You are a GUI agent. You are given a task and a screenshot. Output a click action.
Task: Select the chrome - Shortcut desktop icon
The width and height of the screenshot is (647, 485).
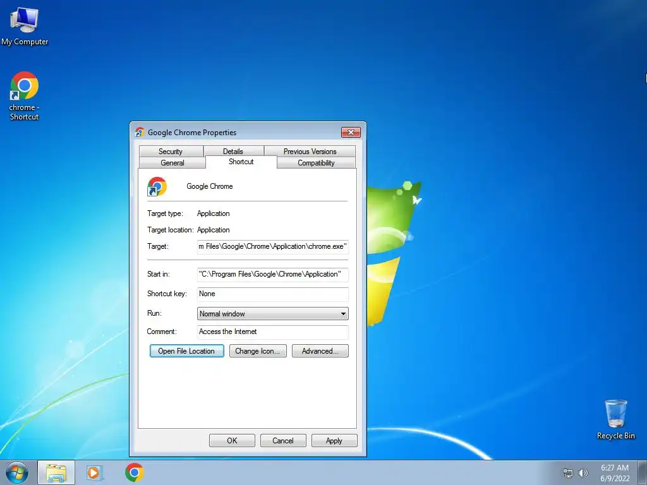pyautogui.click(x=25, y=96)
